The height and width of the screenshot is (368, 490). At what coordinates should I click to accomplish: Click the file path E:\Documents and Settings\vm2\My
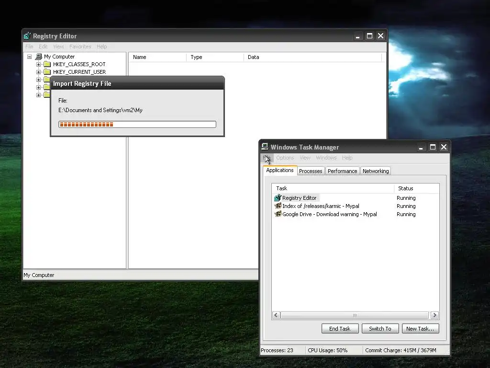coord(100,110)
